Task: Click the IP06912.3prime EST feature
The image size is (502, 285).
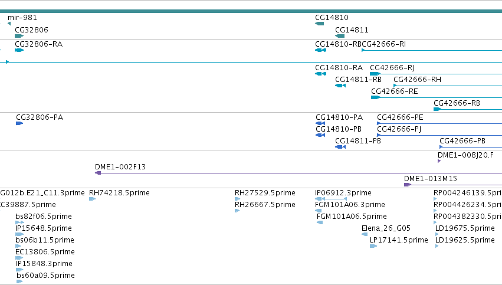Action: tap(331, 199)
